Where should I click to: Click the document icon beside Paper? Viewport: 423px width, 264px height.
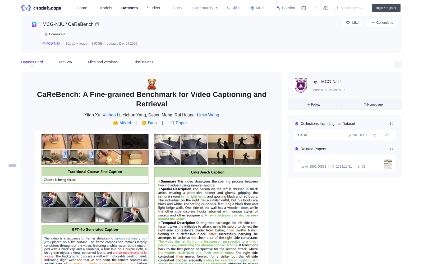coord(172,123)
